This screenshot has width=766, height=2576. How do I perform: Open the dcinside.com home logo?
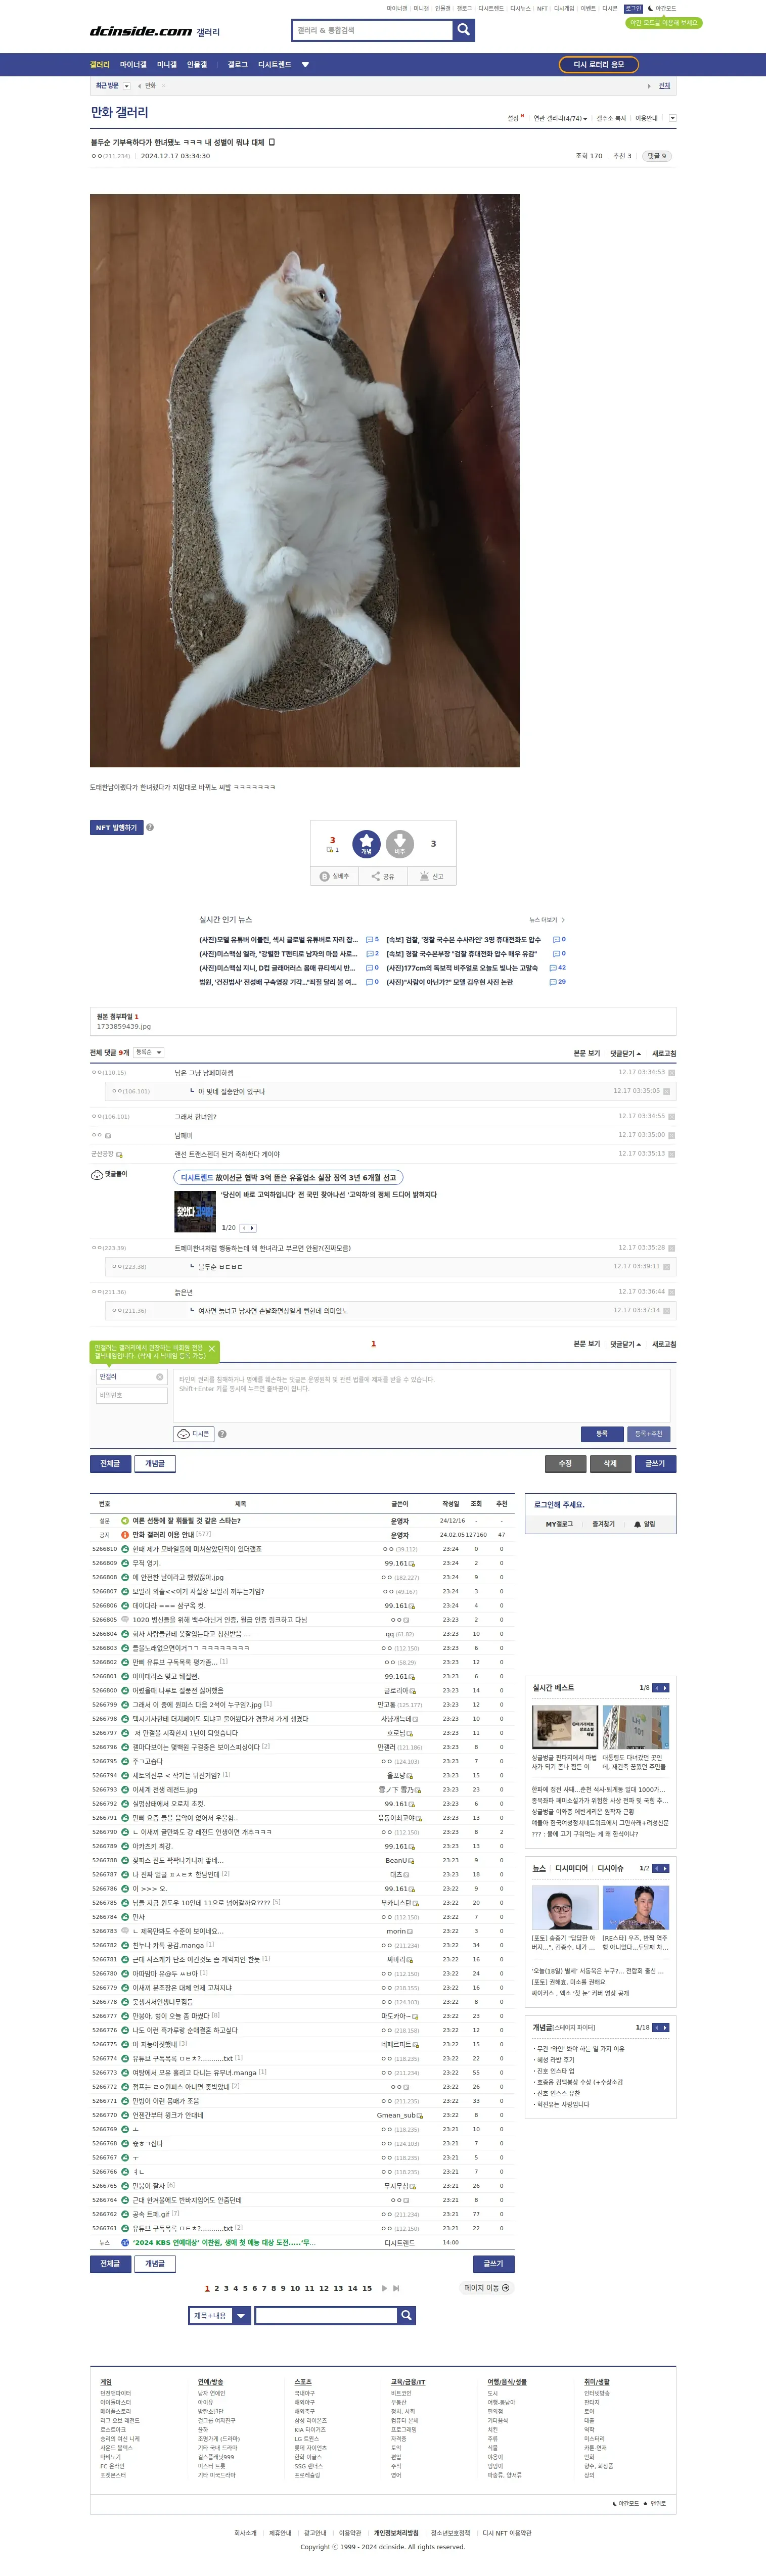click(141, 31)
